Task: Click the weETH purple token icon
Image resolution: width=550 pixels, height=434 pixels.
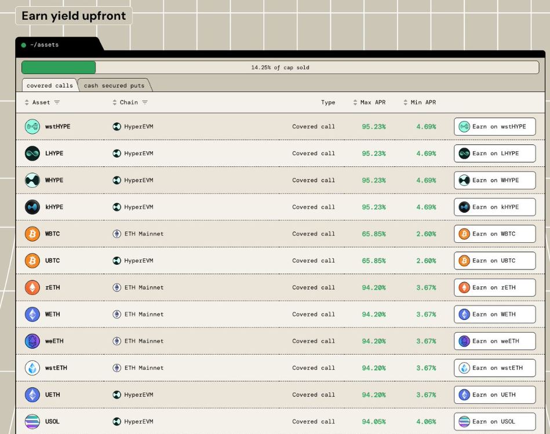Action: (32, 341)
